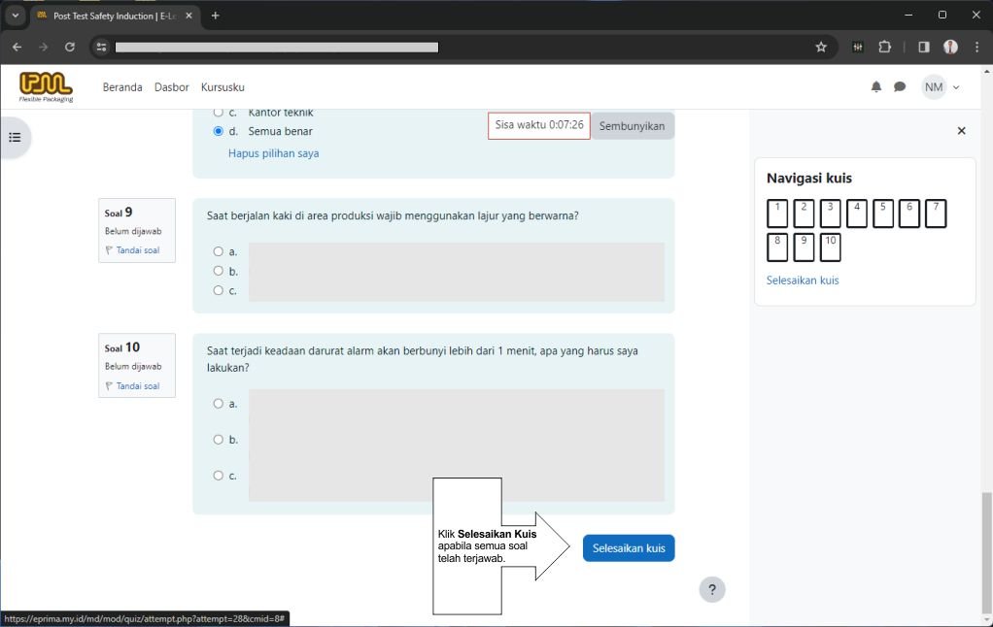
Task: Jump to question 5 in quiz navigation
Action: tap(882, 214)
